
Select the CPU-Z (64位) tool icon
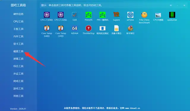point(47,15)
